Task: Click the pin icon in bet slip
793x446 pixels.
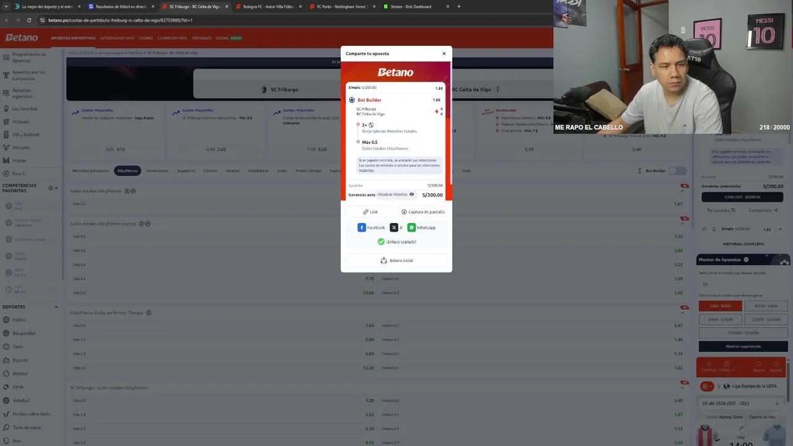Action: (x=704, y=229)
